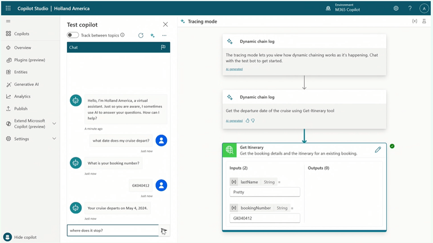This screenshot has height=243, width=433.
Task: Open the app launcher waffle icon
Action: coord(8,8)
